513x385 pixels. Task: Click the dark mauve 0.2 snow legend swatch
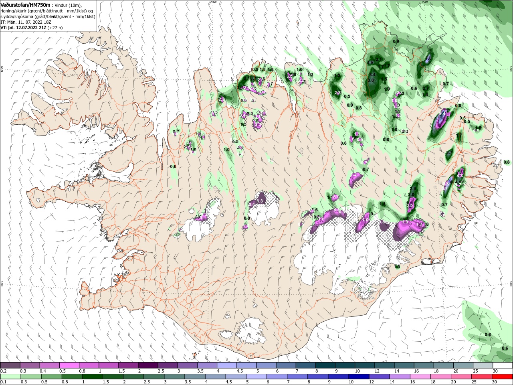click(x=10, y=365)
